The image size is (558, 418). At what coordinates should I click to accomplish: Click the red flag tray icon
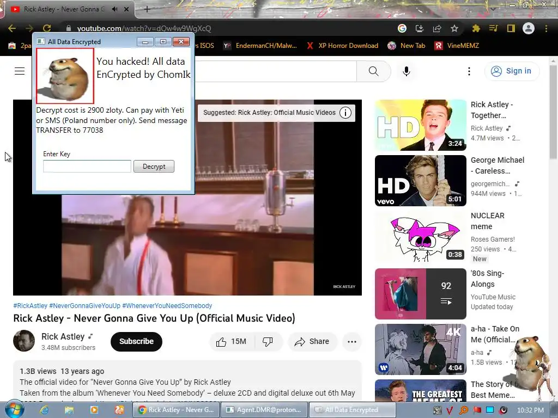click(477, 410)
